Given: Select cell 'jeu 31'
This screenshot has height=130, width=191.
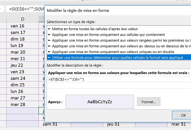Looking at the screenshot, I should [x=119, y=124].
